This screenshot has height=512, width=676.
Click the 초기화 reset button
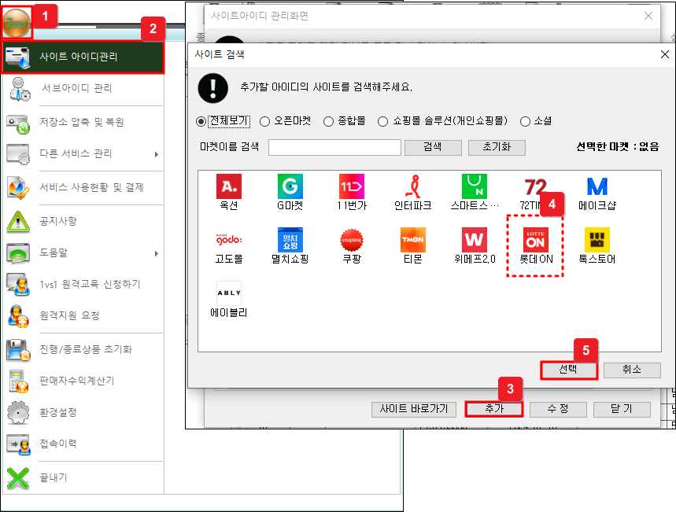tap(497, 147)
